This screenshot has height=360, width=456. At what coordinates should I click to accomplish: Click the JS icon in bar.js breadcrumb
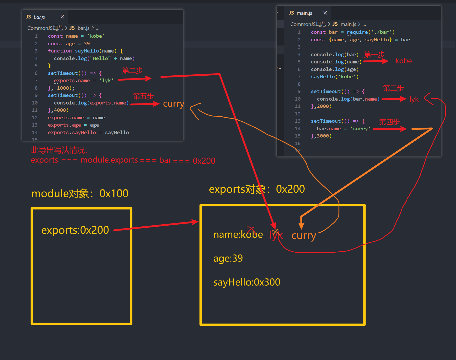[72, 28]
